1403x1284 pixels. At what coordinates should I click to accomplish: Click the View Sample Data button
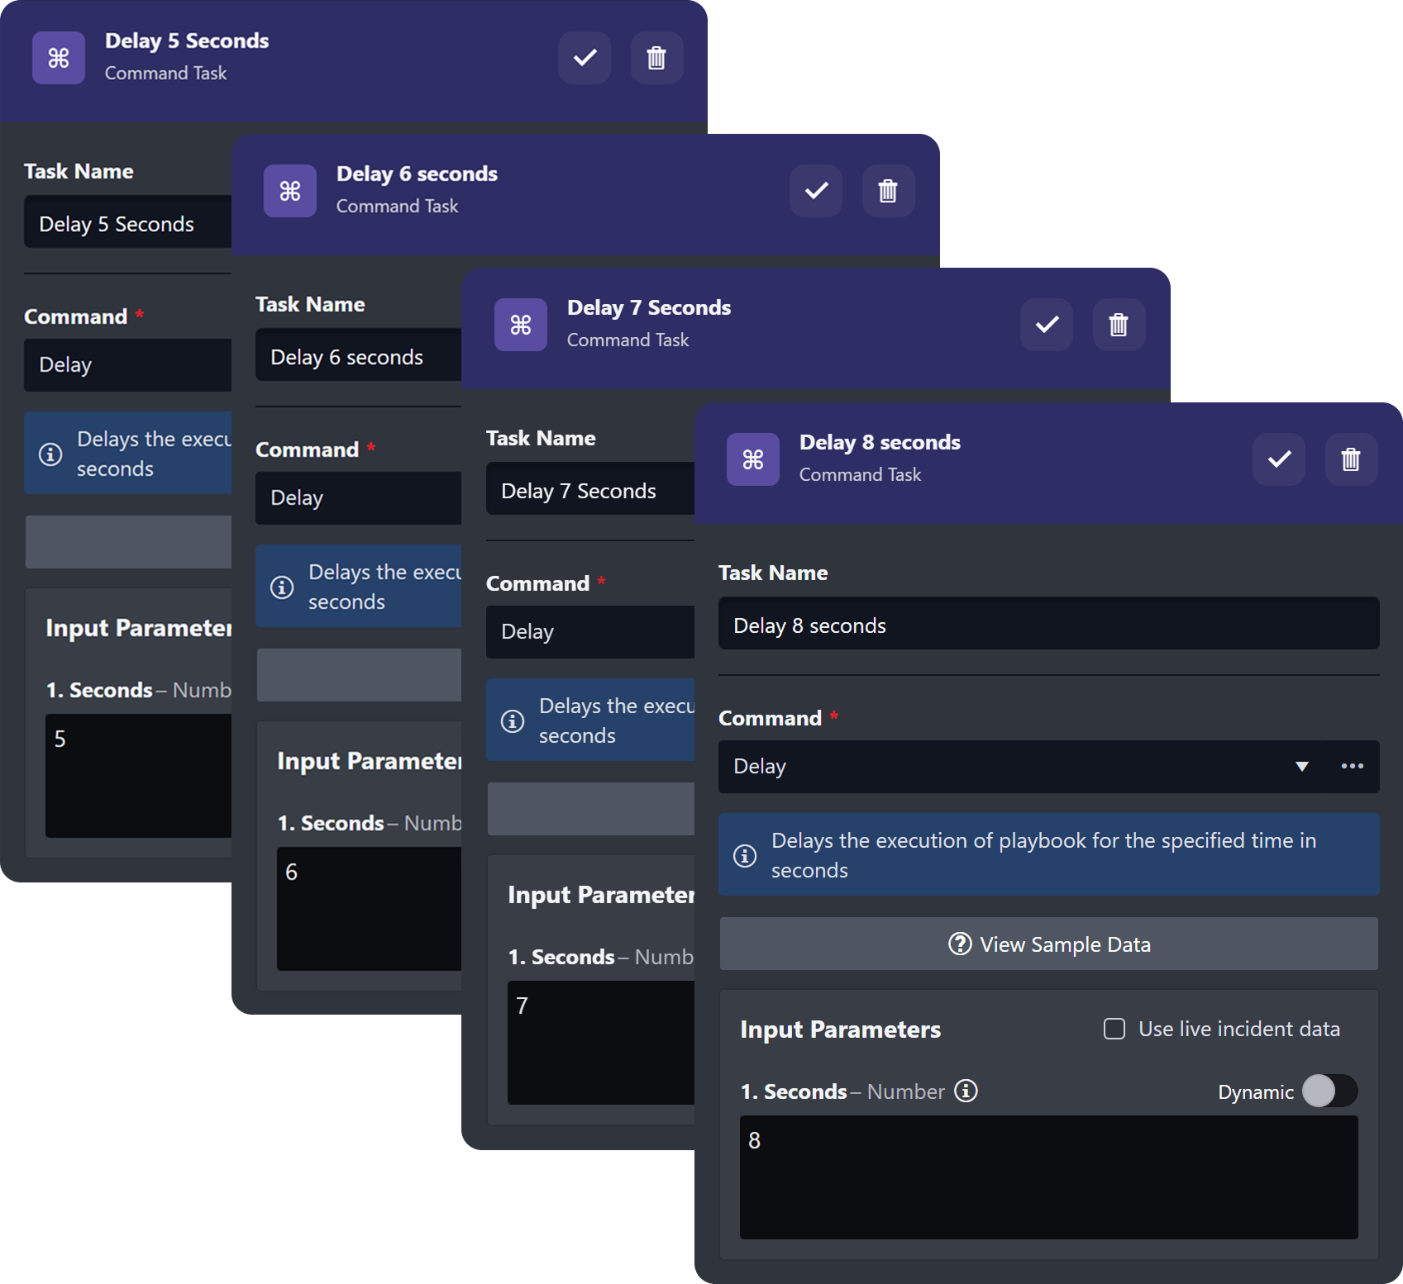[x=1048, y=944]
